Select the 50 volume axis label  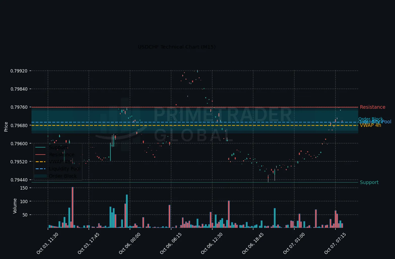[x=25, y=215]
